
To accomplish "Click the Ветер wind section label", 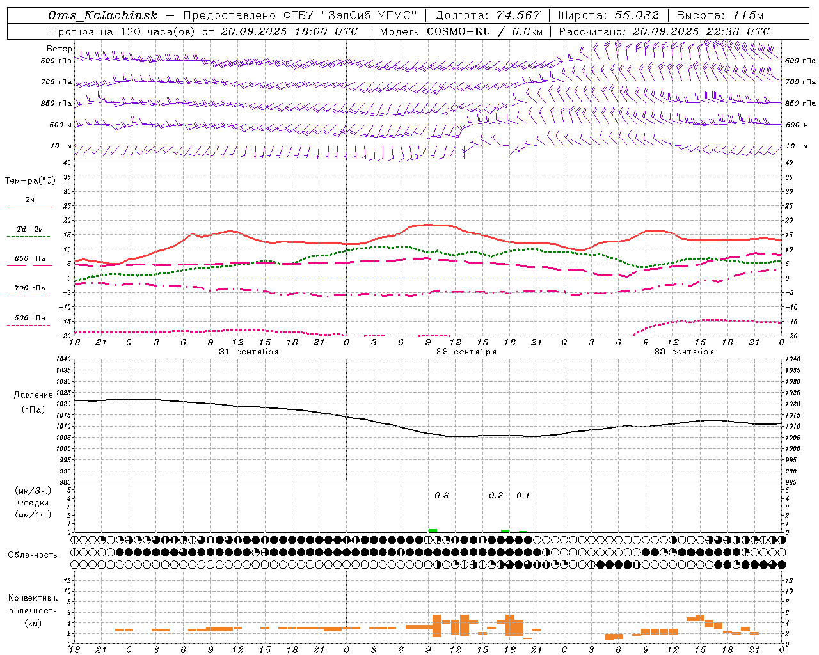I will (x=59, y=49).
